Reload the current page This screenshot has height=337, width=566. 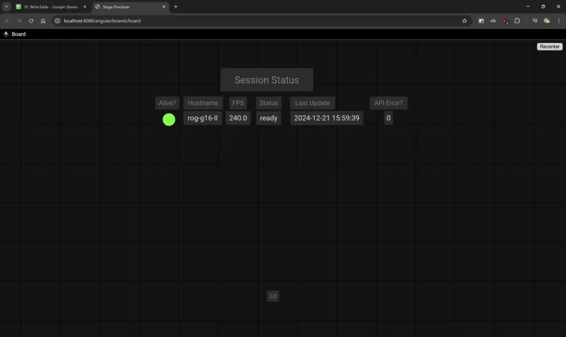31,21
